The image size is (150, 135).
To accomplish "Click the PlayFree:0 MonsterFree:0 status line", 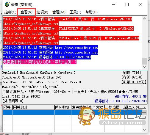I will (x=32, y=77).
